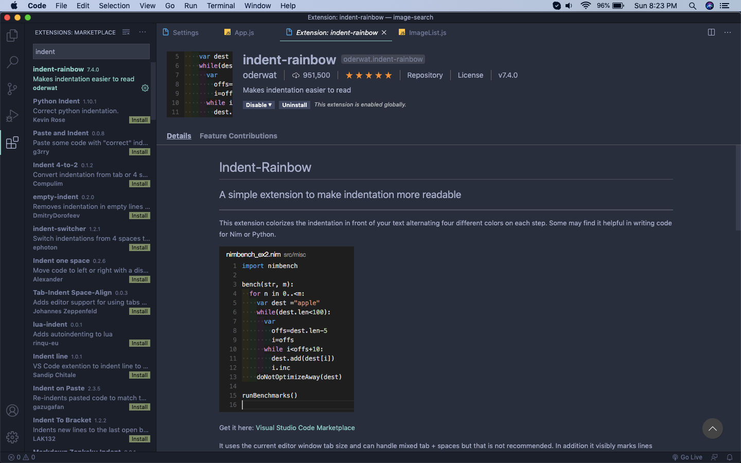Open Notification Center list icon

[725, 6]
